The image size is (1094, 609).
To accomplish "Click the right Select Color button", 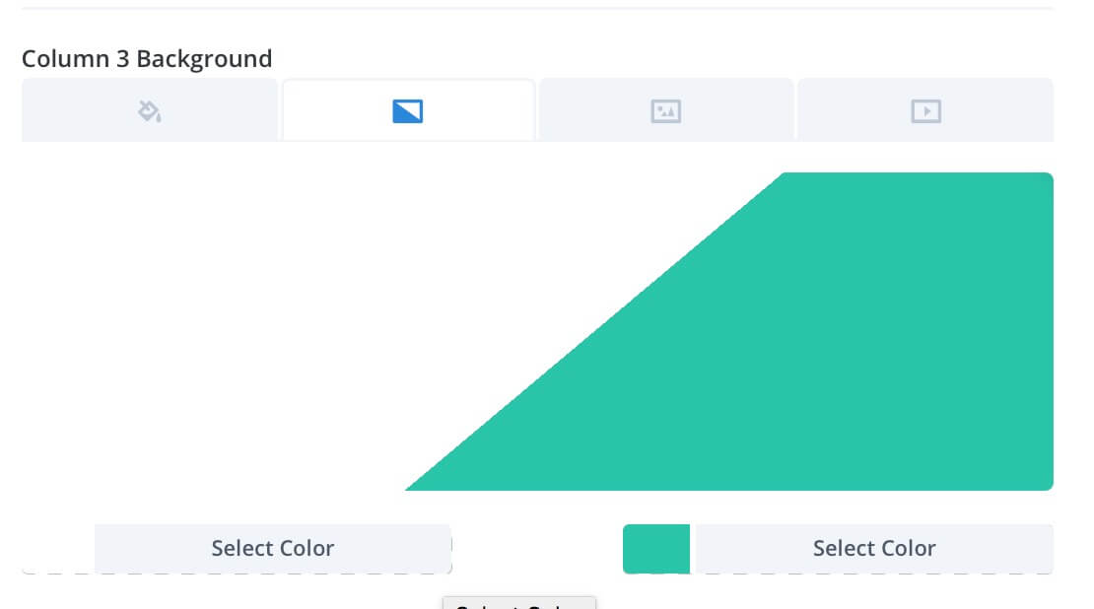I will pyautogui.click(x=873, y=548).
